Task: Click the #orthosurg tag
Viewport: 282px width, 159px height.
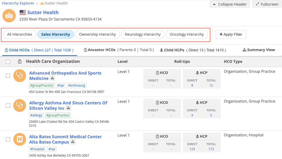Action: pyautogui.click(x=77, y=85)
